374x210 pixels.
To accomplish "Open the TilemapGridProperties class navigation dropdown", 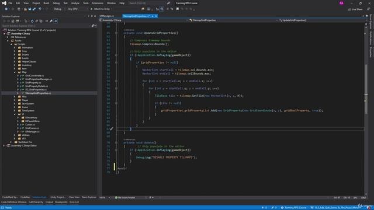I will (x=233, y=20).
